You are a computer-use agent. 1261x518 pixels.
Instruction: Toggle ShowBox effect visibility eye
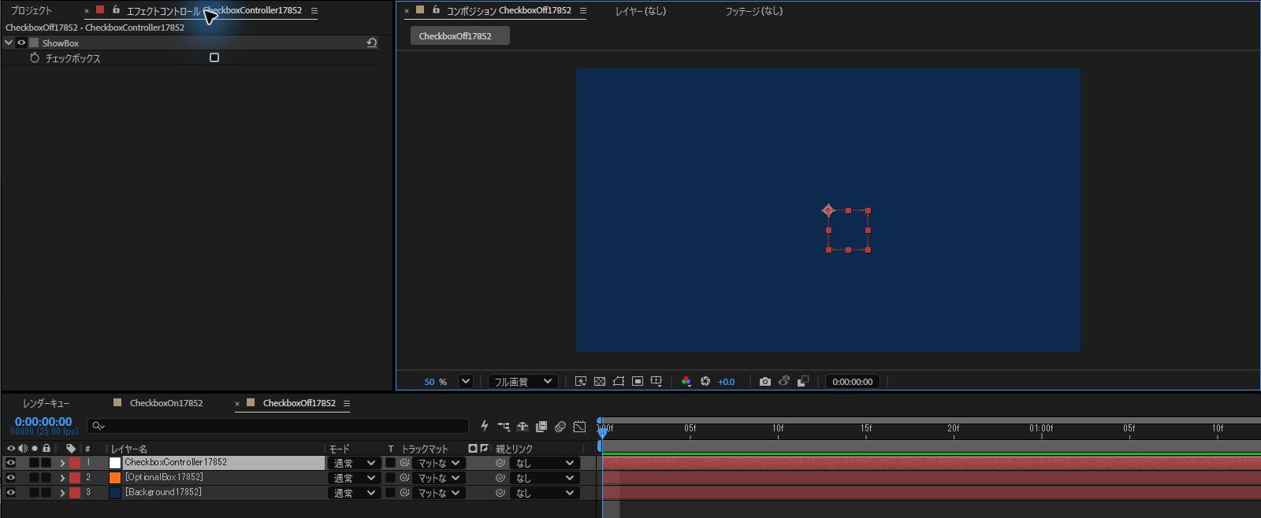21,43
